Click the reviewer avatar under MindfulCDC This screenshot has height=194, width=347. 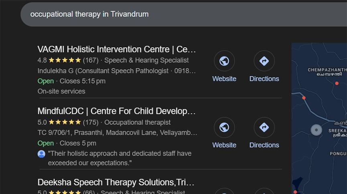(41, 154)
